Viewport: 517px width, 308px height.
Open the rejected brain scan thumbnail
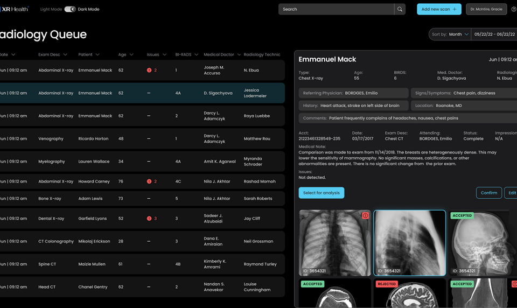tap(409, 293)
